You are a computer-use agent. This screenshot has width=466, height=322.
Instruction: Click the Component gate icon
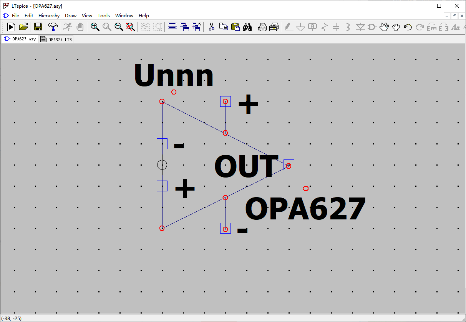pos(372,27)
